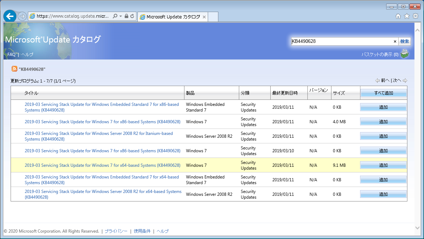The height and width of the screenshot is (239, 424).
Task: Go to the browser home icon
Action: tap(398, 16)
